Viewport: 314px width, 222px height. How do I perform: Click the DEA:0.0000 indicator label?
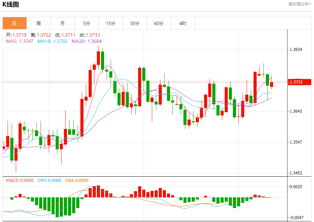77,180
